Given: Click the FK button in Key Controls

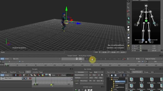Looking at the screenshot, I should click(x=90, y=81).
